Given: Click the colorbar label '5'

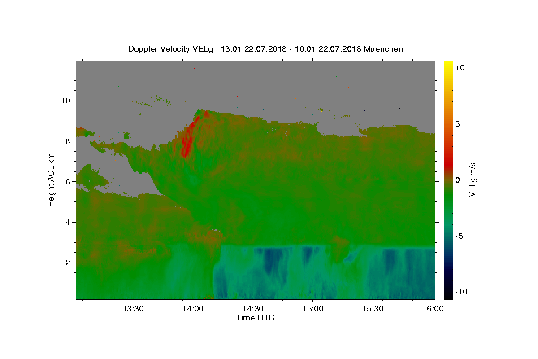Looking at the screenshot, I should (457, 124).
